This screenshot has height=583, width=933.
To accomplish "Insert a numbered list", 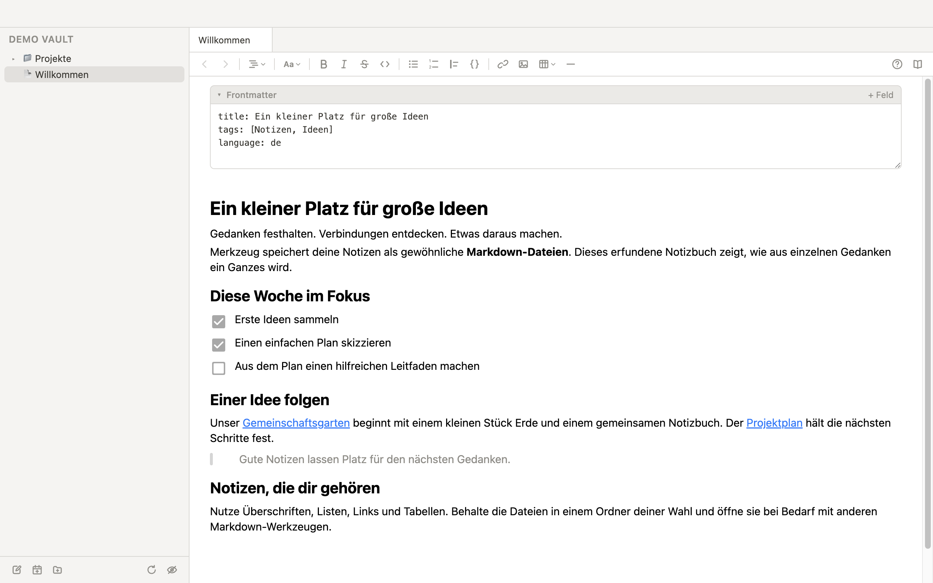I will coord(433,64).
